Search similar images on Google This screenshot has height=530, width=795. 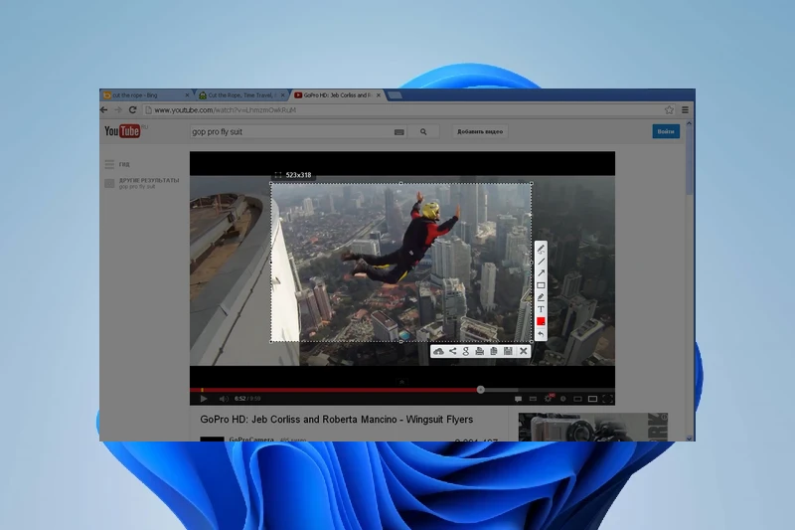(x=466, y=351)
